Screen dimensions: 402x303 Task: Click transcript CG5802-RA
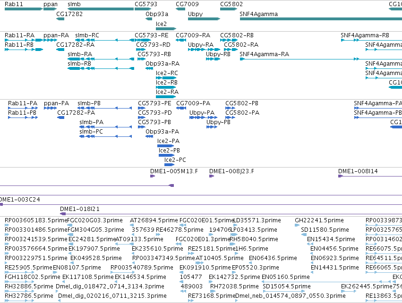click(x=241, y=44)
